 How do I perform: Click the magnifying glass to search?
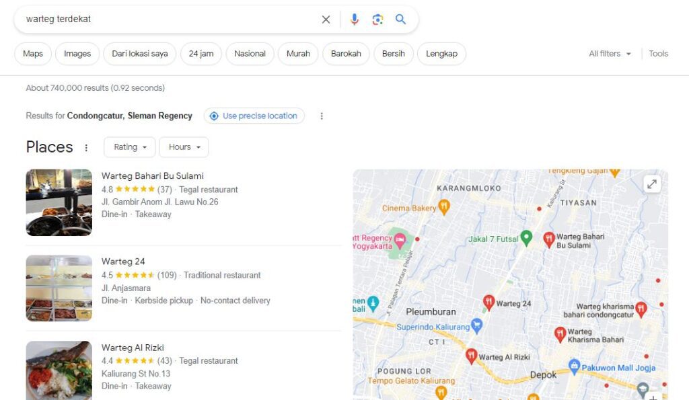click(x=400, y=19)
